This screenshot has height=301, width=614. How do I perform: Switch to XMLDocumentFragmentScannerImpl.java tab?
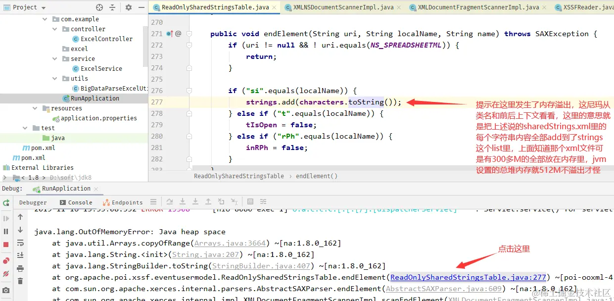click(478, 7)
